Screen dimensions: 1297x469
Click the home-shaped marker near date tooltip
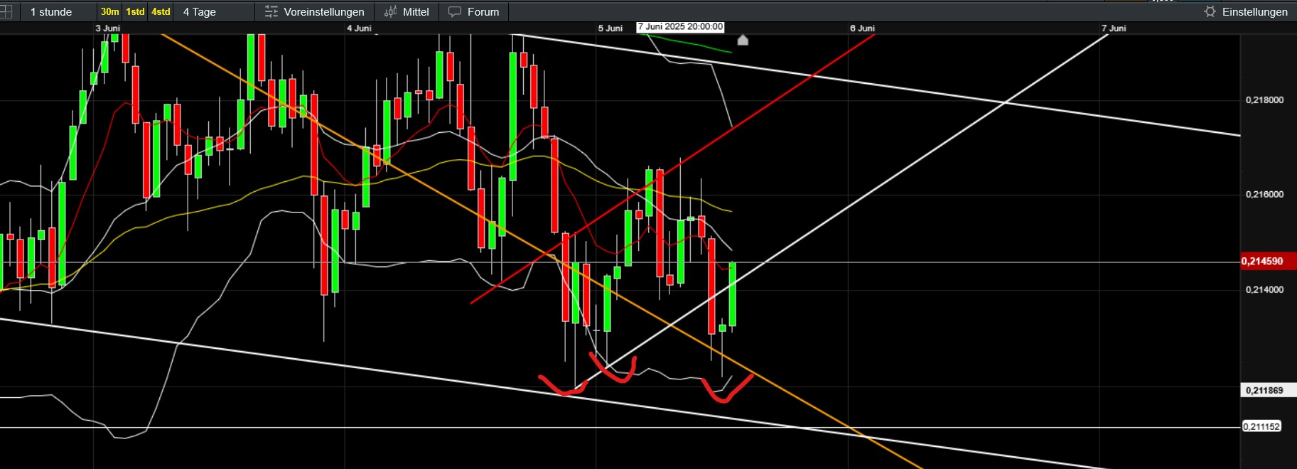click(x=743, y=40)
